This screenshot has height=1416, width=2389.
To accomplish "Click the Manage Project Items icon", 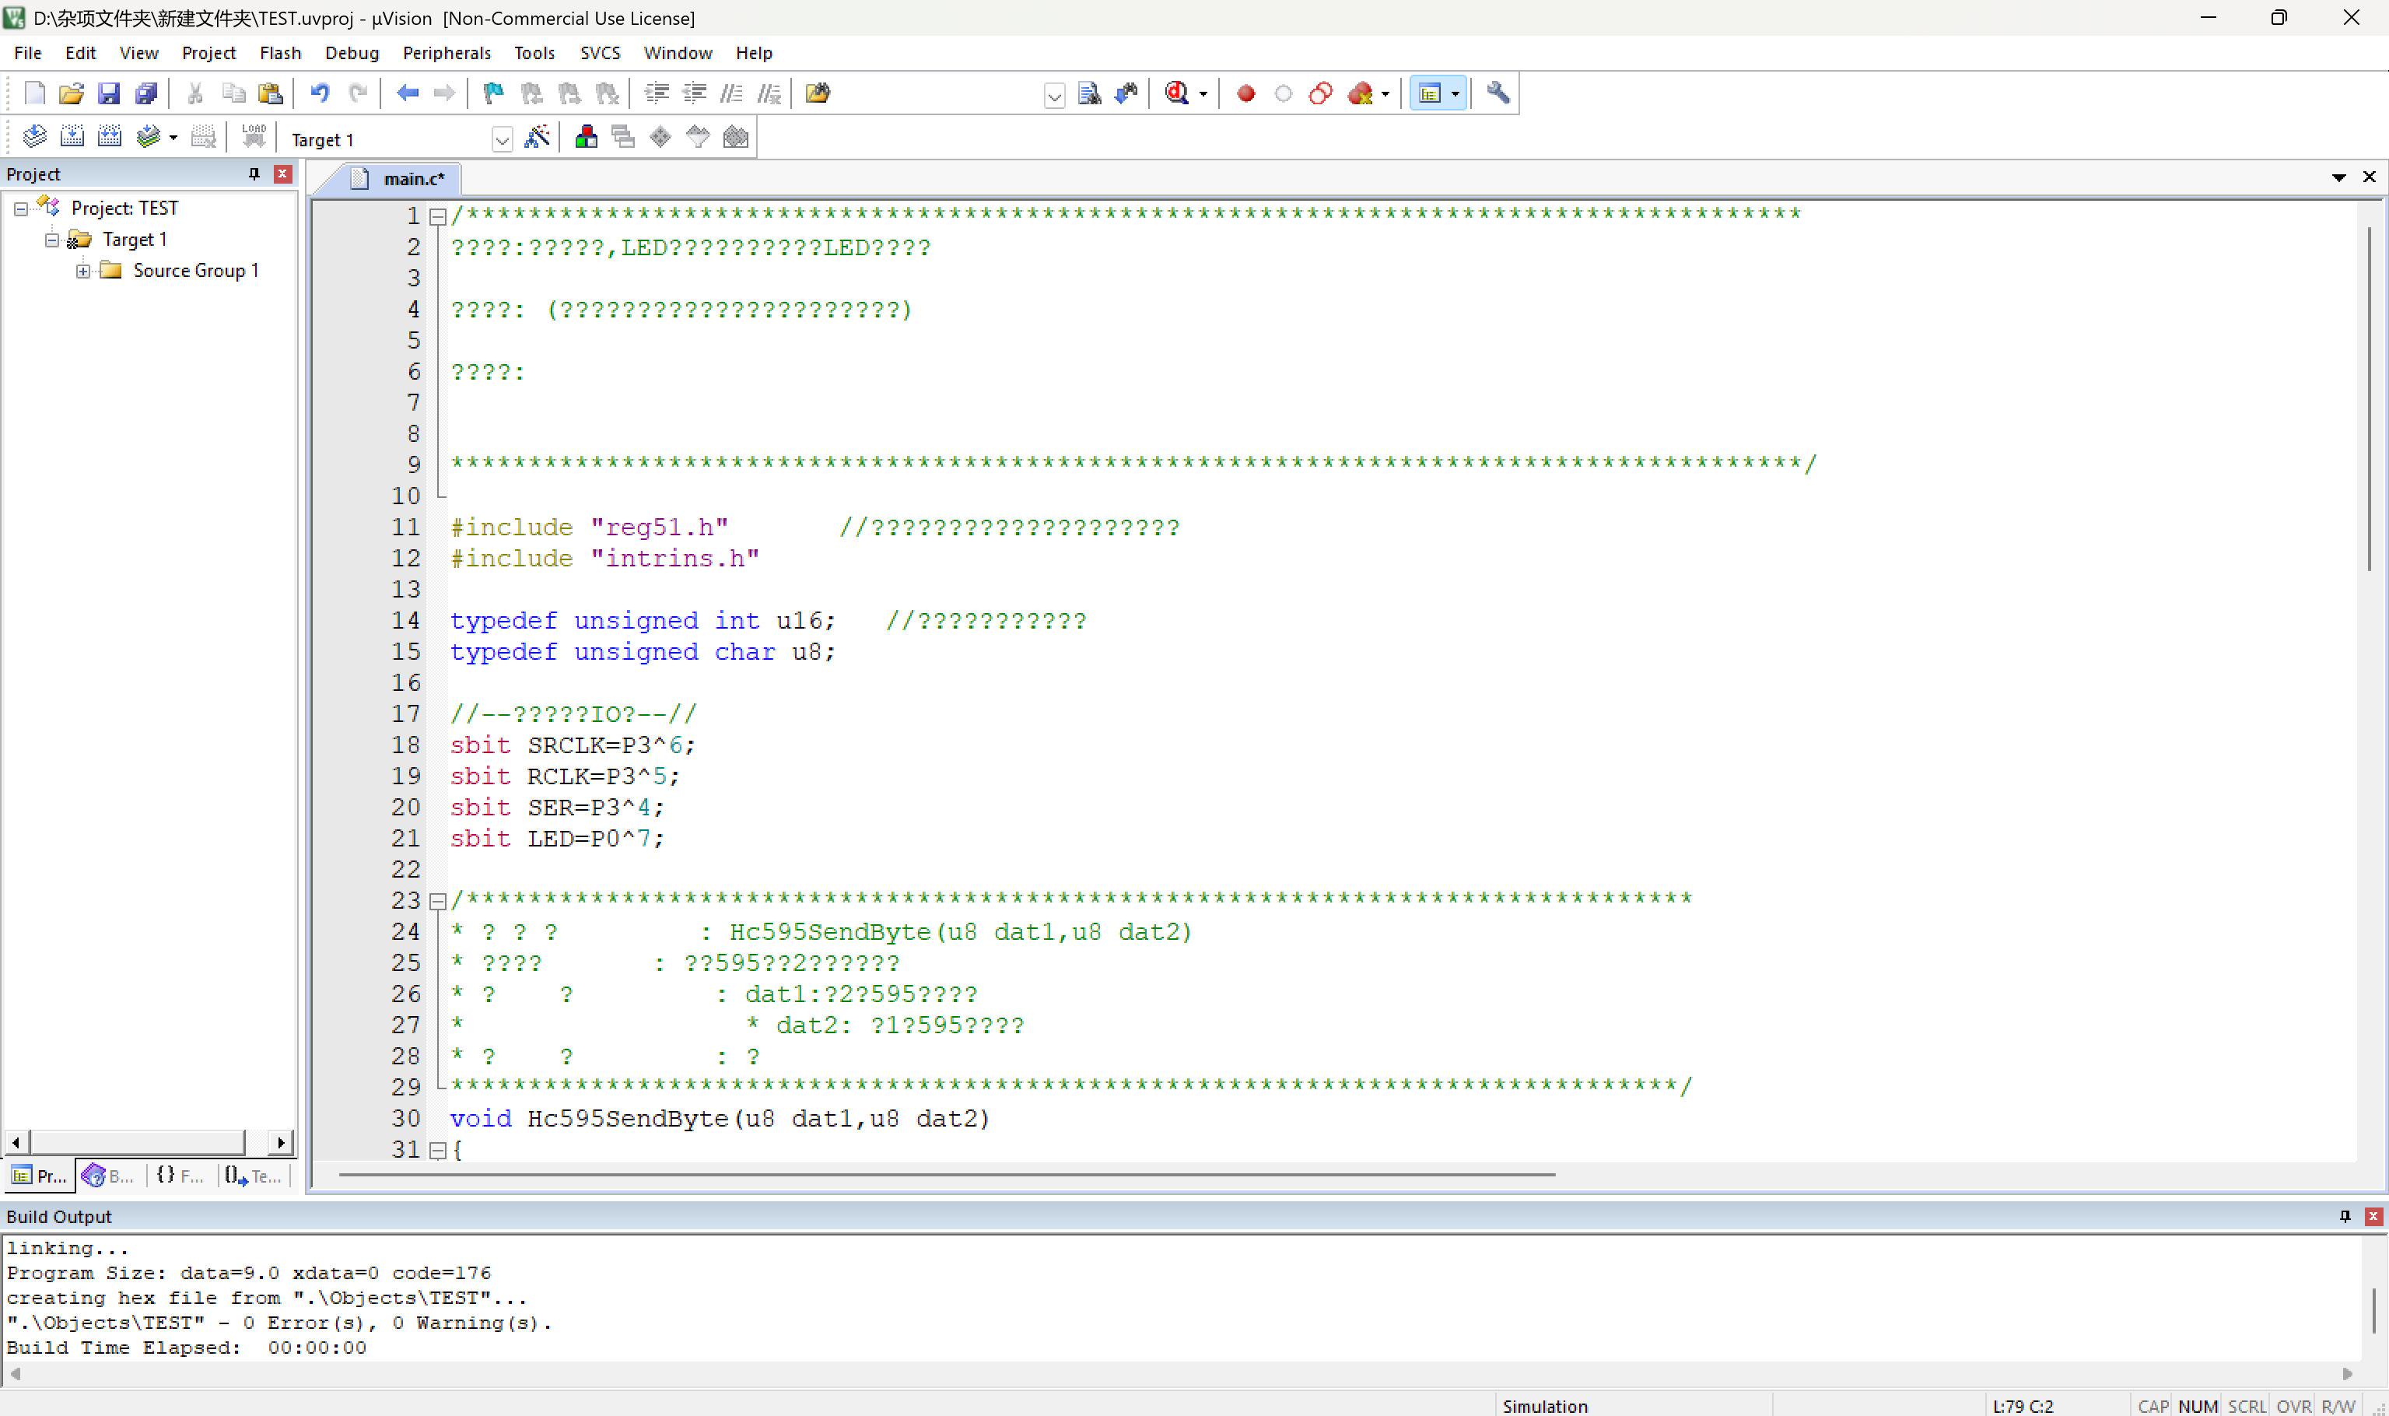I will [x=586, y=138].
